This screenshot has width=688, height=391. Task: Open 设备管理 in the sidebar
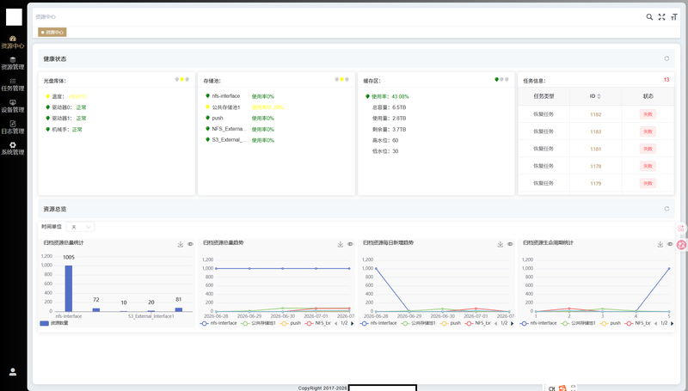[13, 106]
